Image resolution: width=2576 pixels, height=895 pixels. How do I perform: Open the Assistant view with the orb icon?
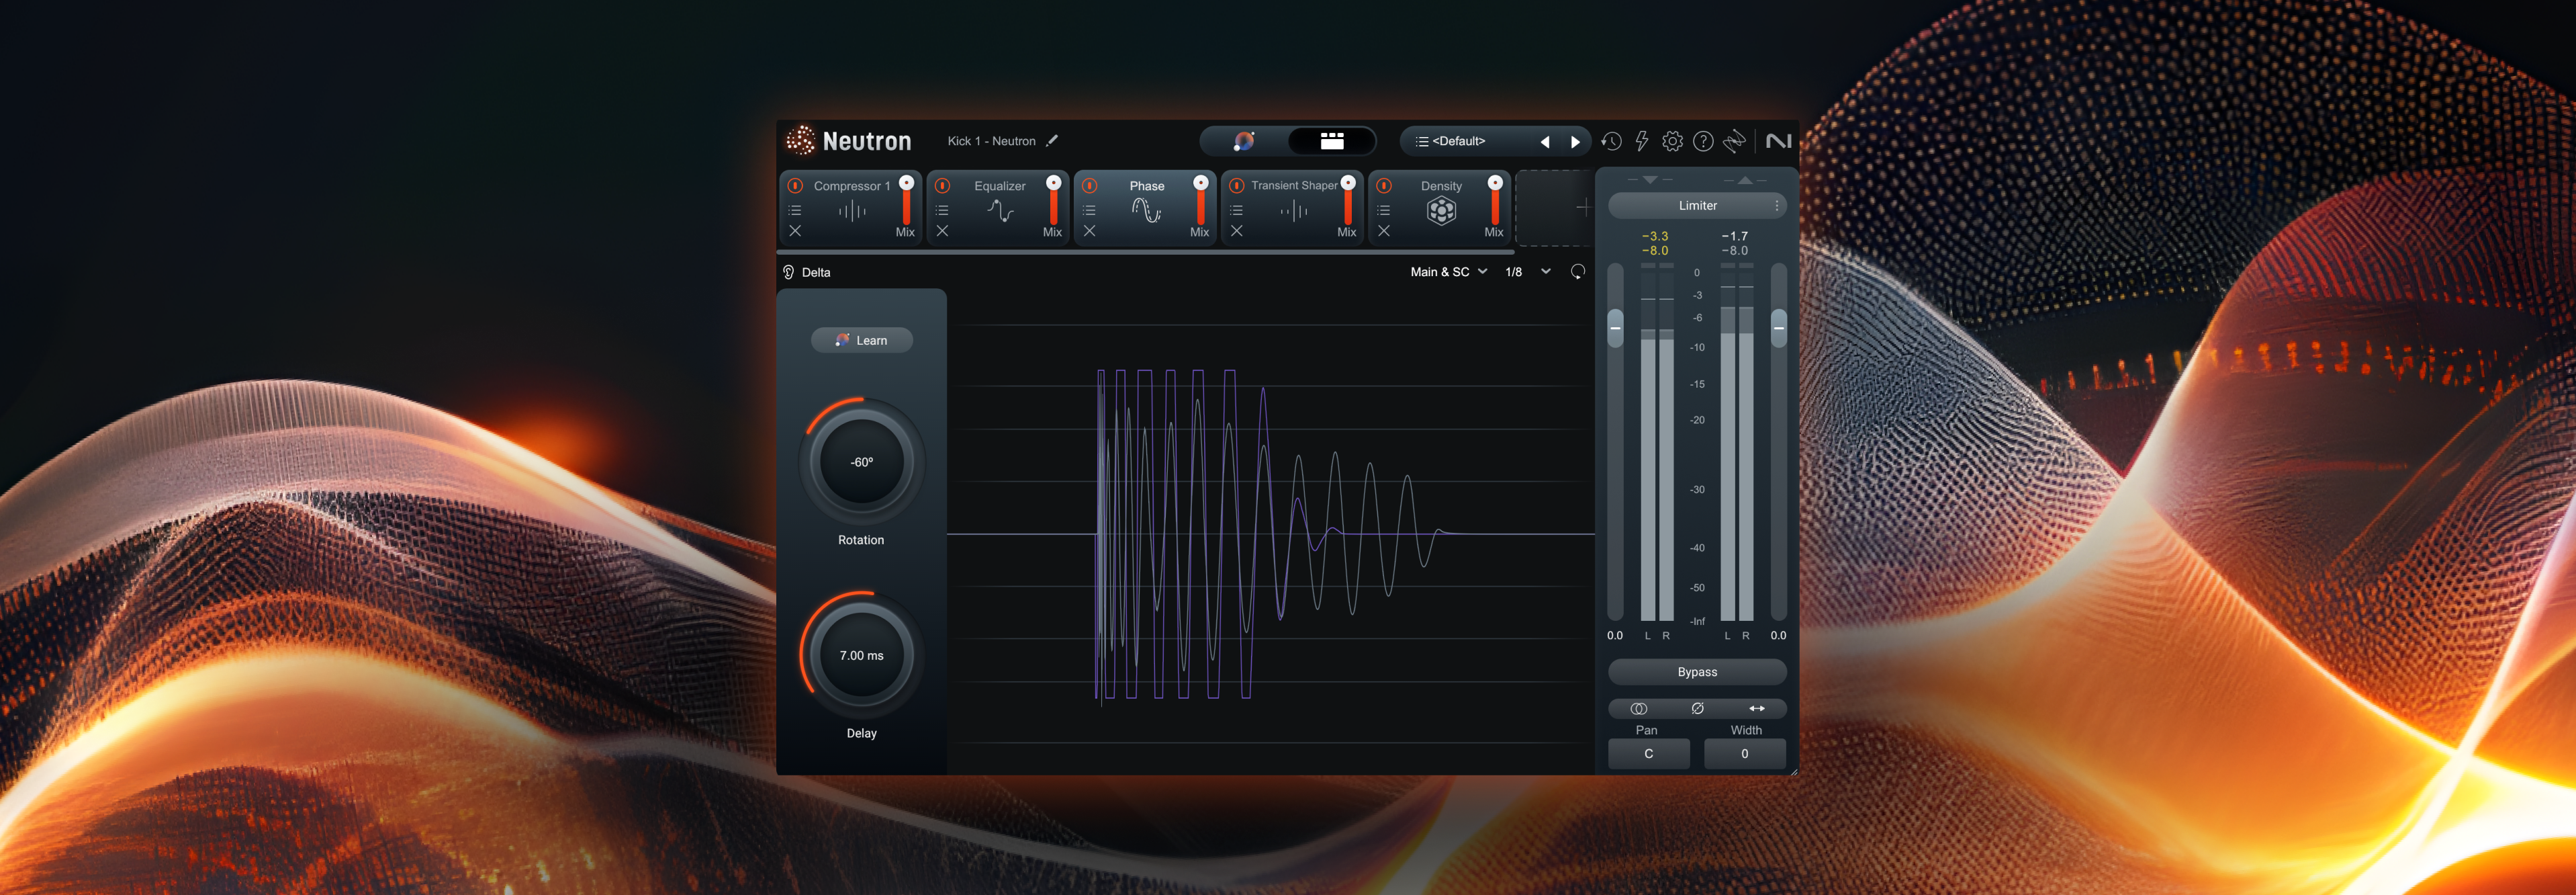1244,141
